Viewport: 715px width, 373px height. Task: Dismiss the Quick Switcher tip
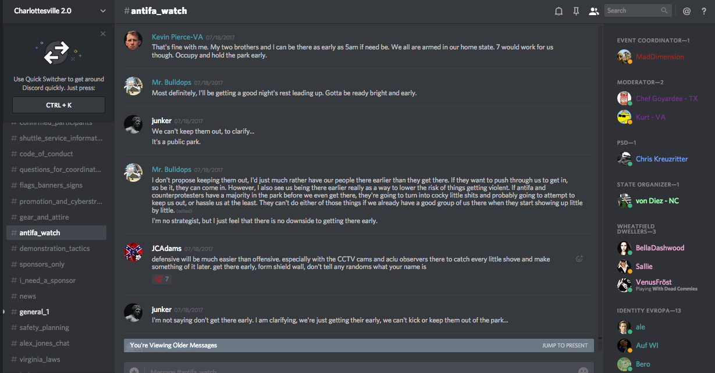(x=103, y=34)
